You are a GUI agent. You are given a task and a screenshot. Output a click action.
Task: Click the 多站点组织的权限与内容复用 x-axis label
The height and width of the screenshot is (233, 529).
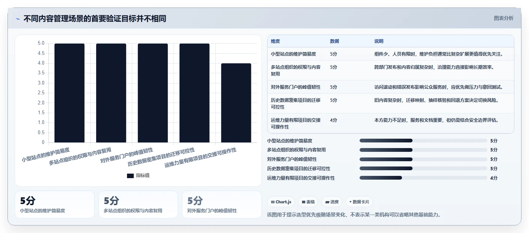(80, 157)
